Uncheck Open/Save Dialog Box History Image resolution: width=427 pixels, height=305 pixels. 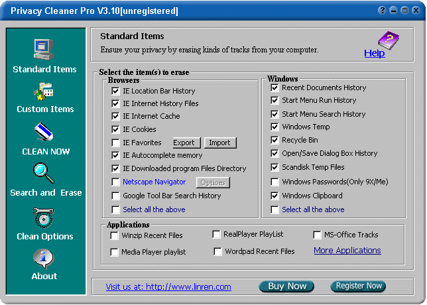(x=274, y=154)
